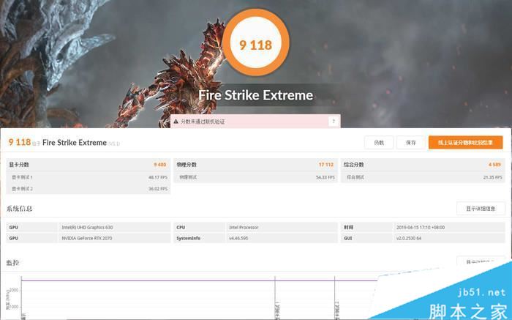Click the 保存 (Save) button

click(411, 143)
